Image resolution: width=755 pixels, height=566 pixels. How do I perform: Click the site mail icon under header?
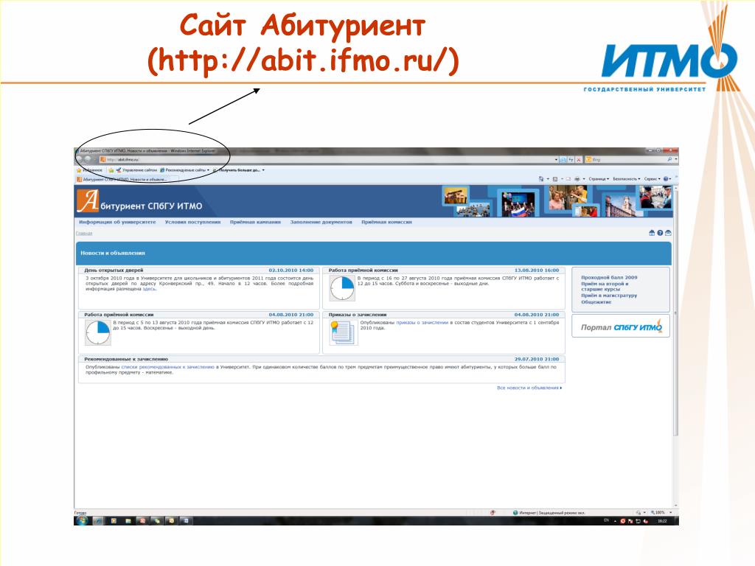click(668, 233)
